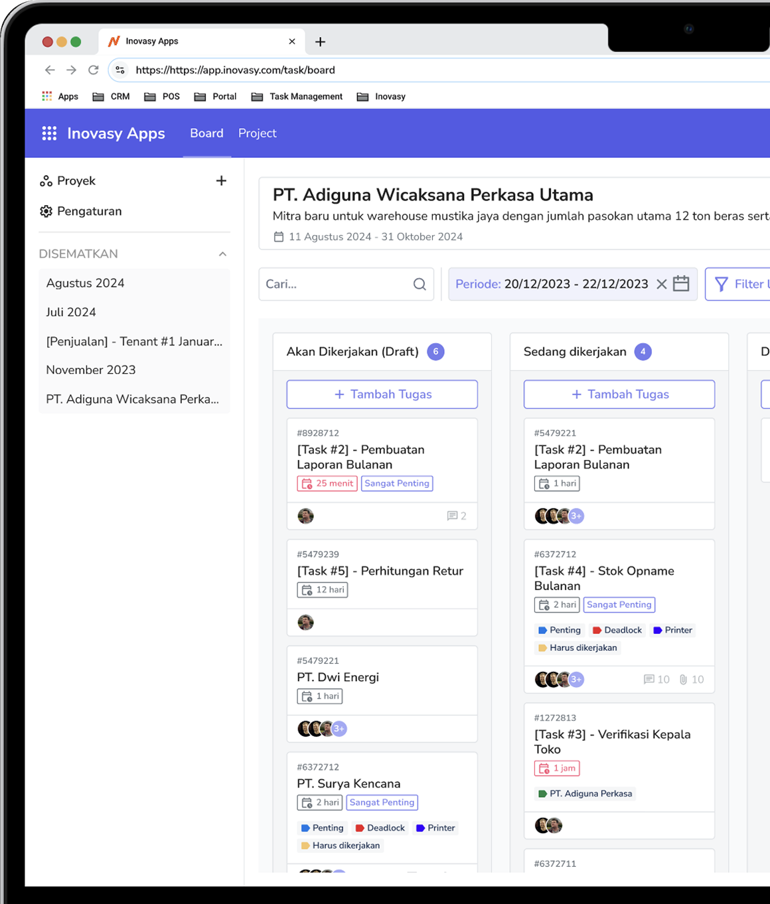770x904 pixels.
Task: Click yellow Harus dikerjakan label on Stok Opname
Action: [x=577, y=647]
